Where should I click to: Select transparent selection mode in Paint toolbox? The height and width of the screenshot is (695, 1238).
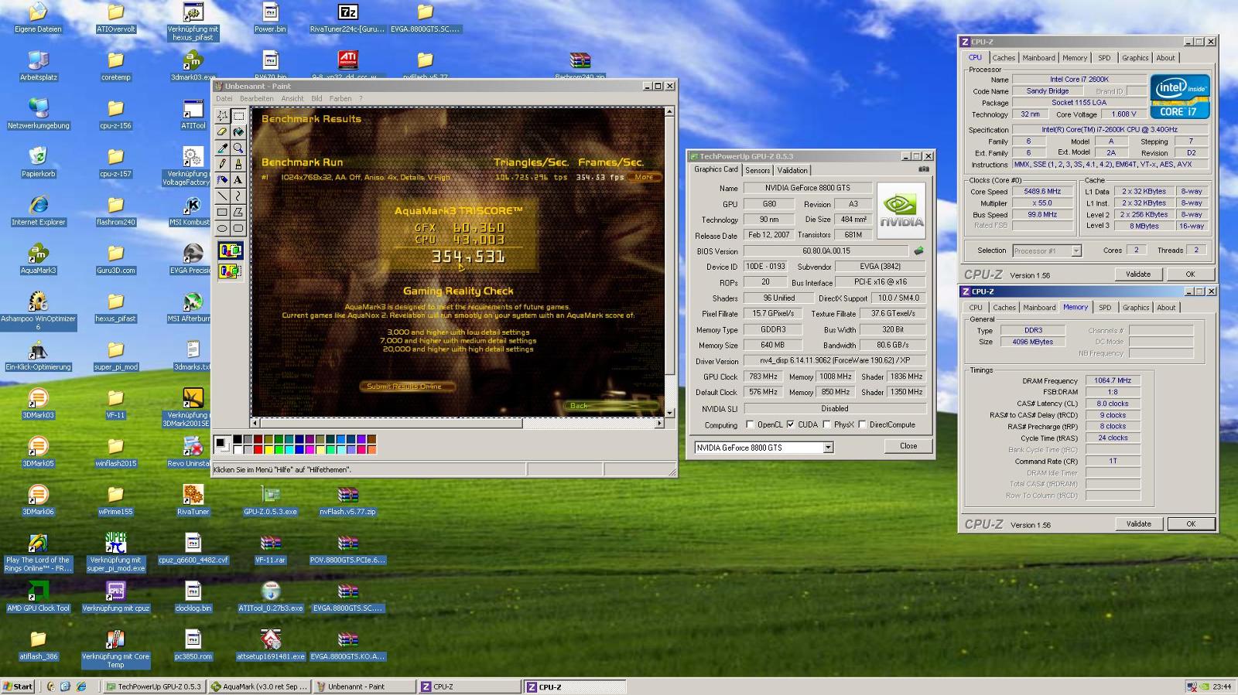(x=231, y=271)
